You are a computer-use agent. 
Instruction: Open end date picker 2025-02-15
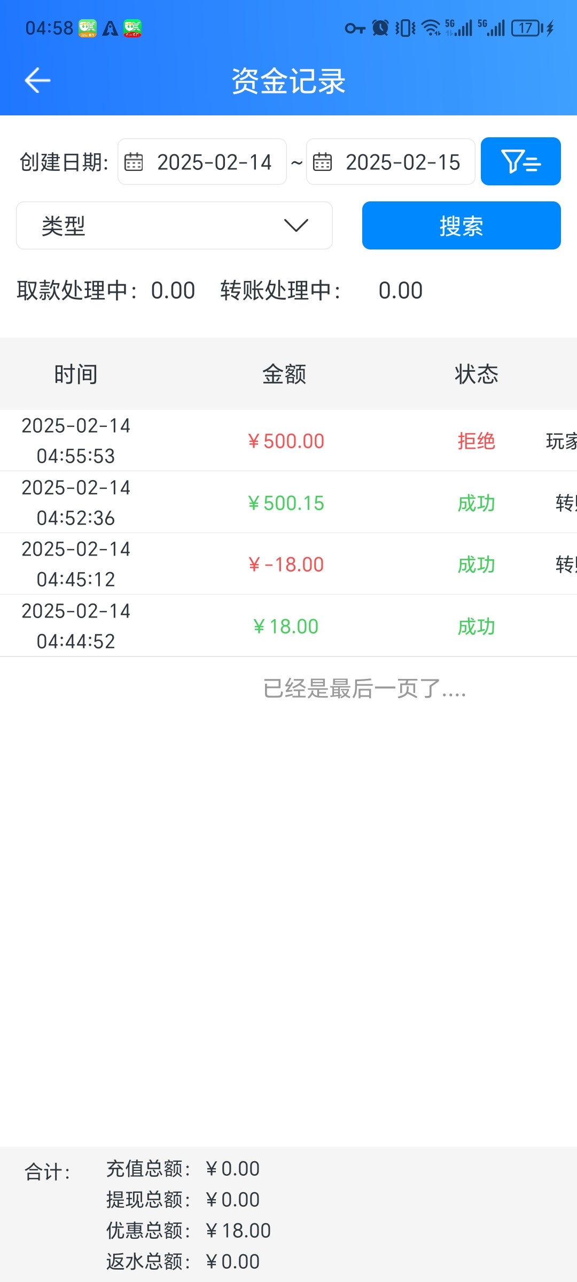click(402, 162)
